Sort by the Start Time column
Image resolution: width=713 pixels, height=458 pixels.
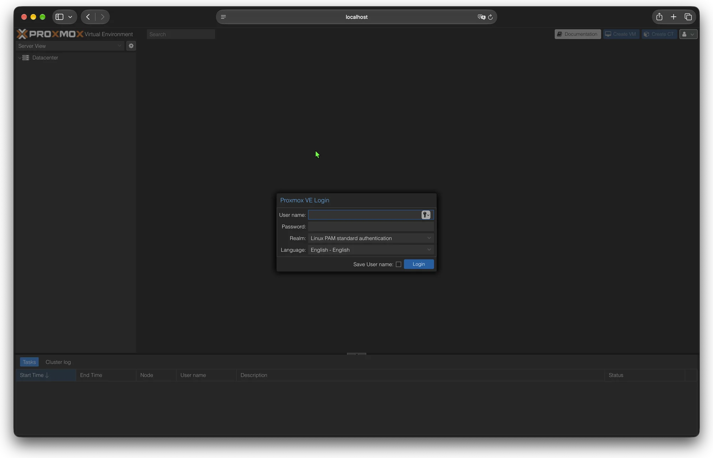(46, 375)
